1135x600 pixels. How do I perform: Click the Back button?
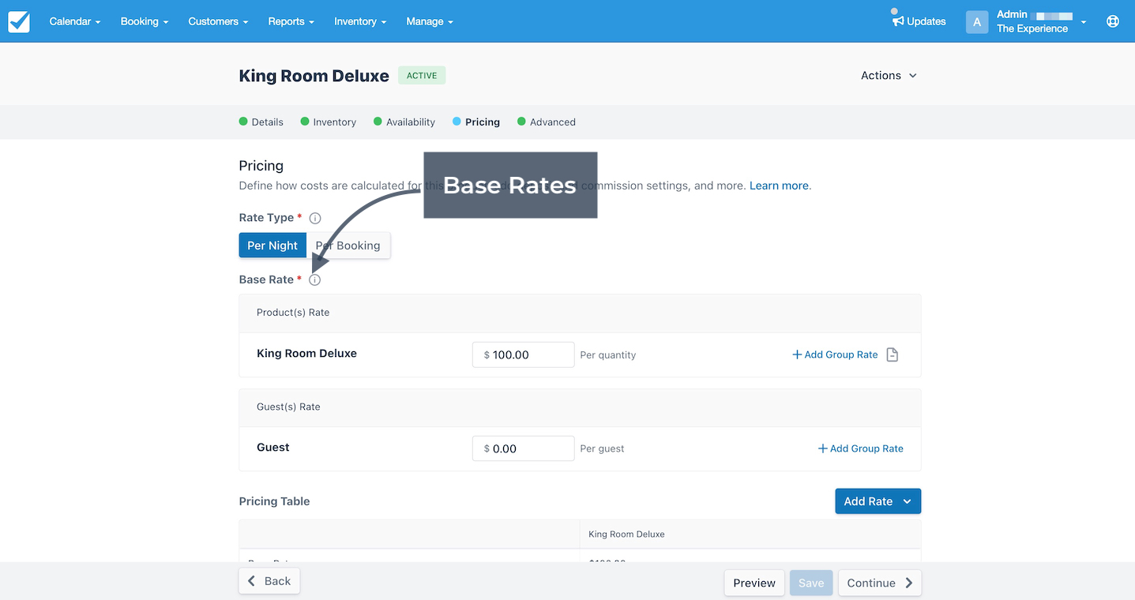[x=269, y=581]
